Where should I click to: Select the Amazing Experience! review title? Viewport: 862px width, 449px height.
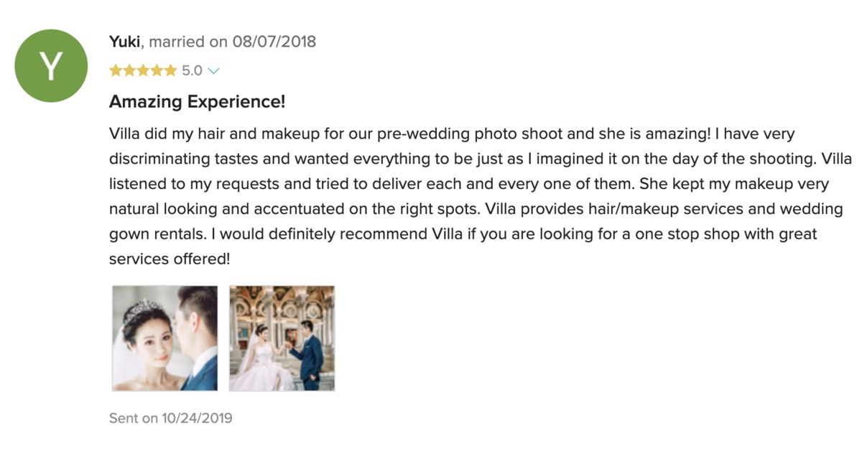197,102
